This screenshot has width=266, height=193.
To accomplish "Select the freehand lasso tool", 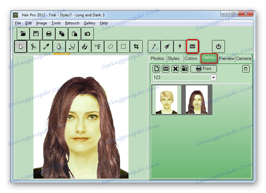I will pyautogui.click(x=111, y=46).
